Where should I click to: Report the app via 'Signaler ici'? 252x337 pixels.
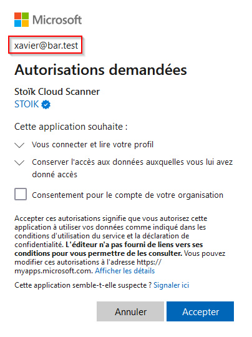(x=171, y=285)
